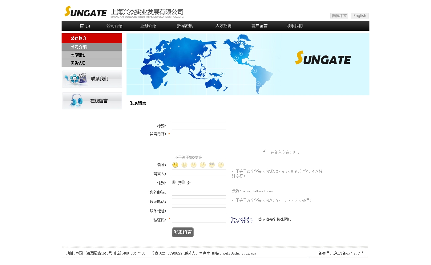Viewport: 431px width, 265px height.
Task: Click the world map SUNGATE banner
Action: pos(248,64)
